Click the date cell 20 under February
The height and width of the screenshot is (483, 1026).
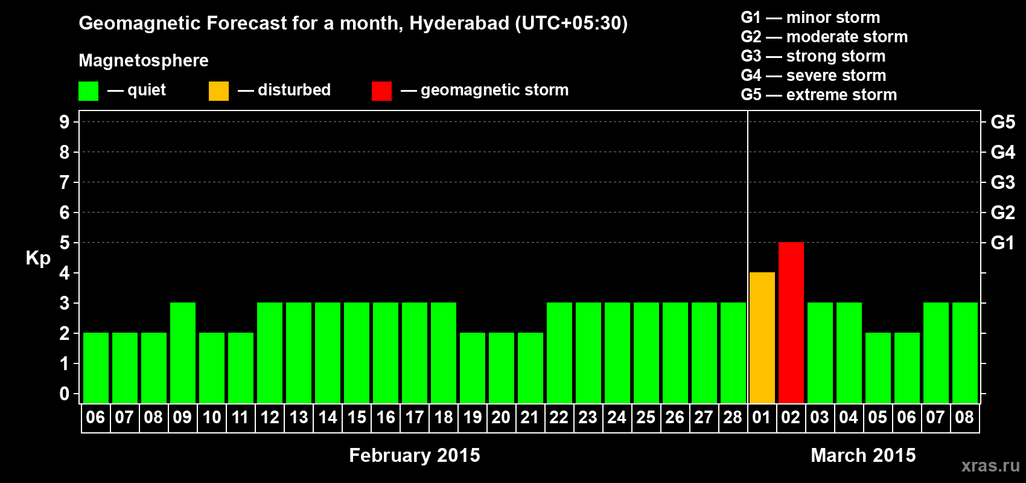coord(501,418)
